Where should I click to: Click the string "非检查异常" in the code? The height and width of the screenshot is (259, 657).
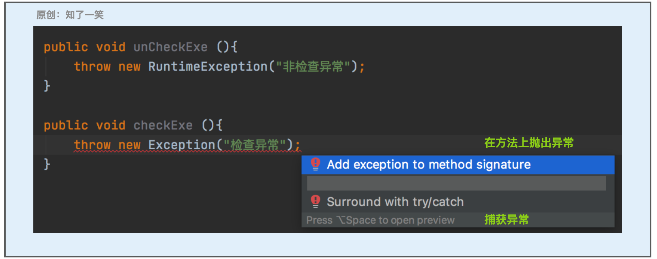click(x=313, y=66)
